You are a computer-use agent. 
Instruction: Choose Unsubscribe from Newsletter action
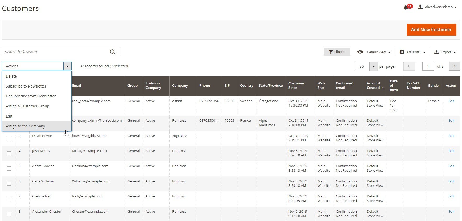coord(37,96)
